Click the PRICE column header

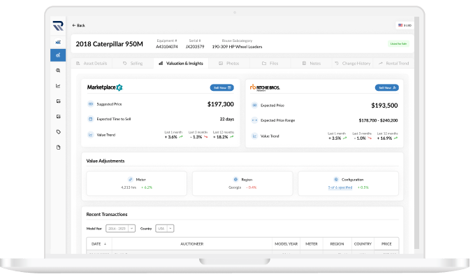[x=386, y=244]
